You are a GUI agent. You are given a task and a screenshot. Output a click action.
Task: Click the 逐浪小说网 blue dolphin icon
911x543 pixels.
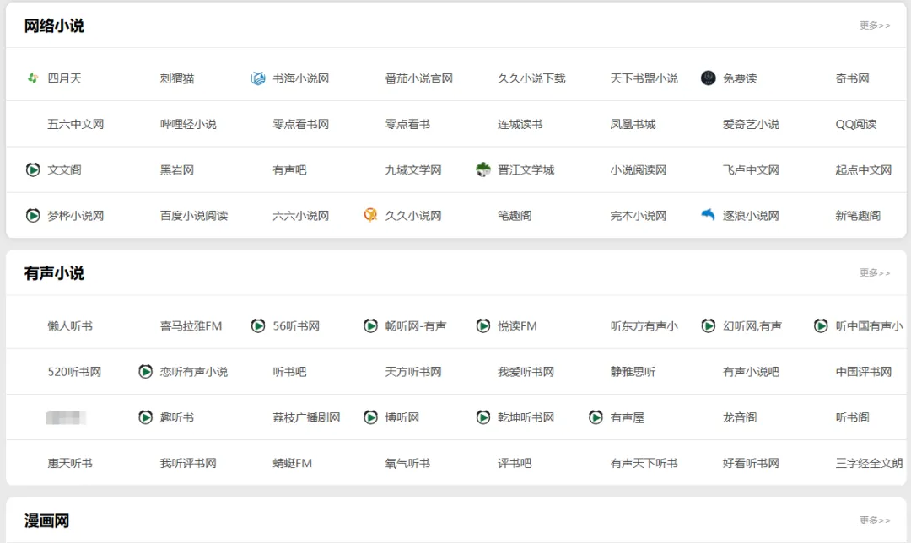[x=709, y=215]
